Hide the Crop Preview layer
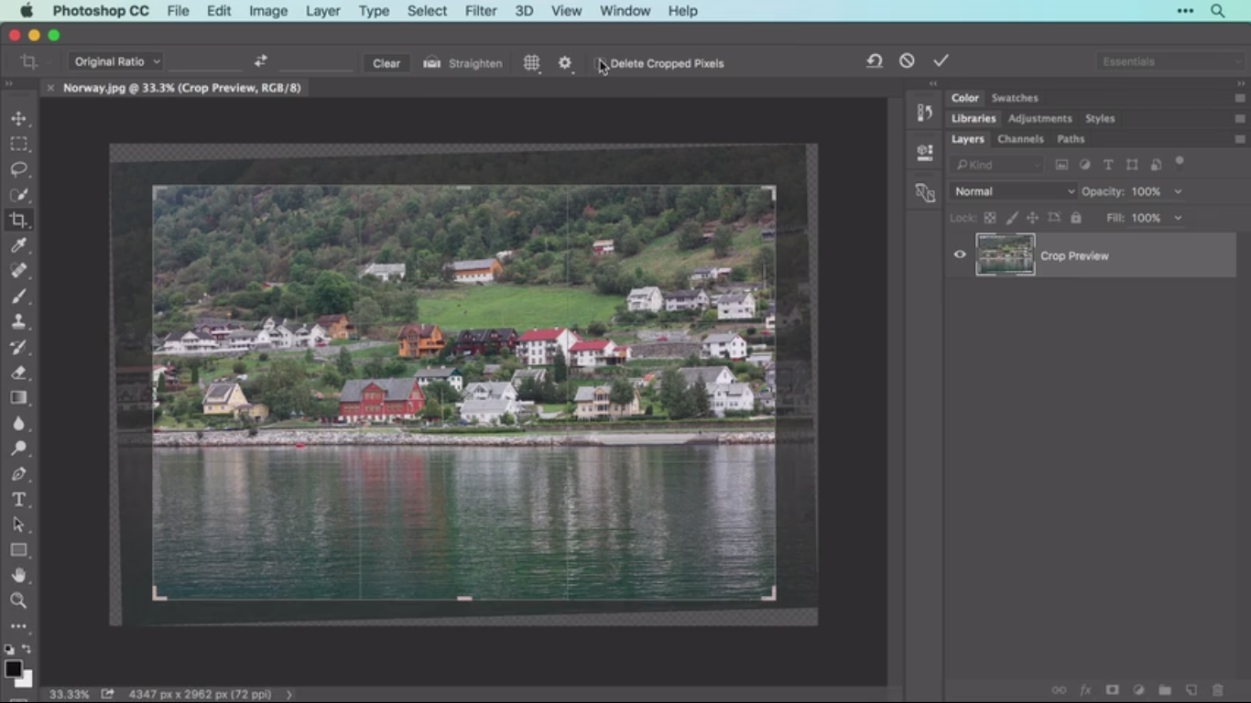The height and width of the screenshot is (703, 1251). tap(960, 255)
